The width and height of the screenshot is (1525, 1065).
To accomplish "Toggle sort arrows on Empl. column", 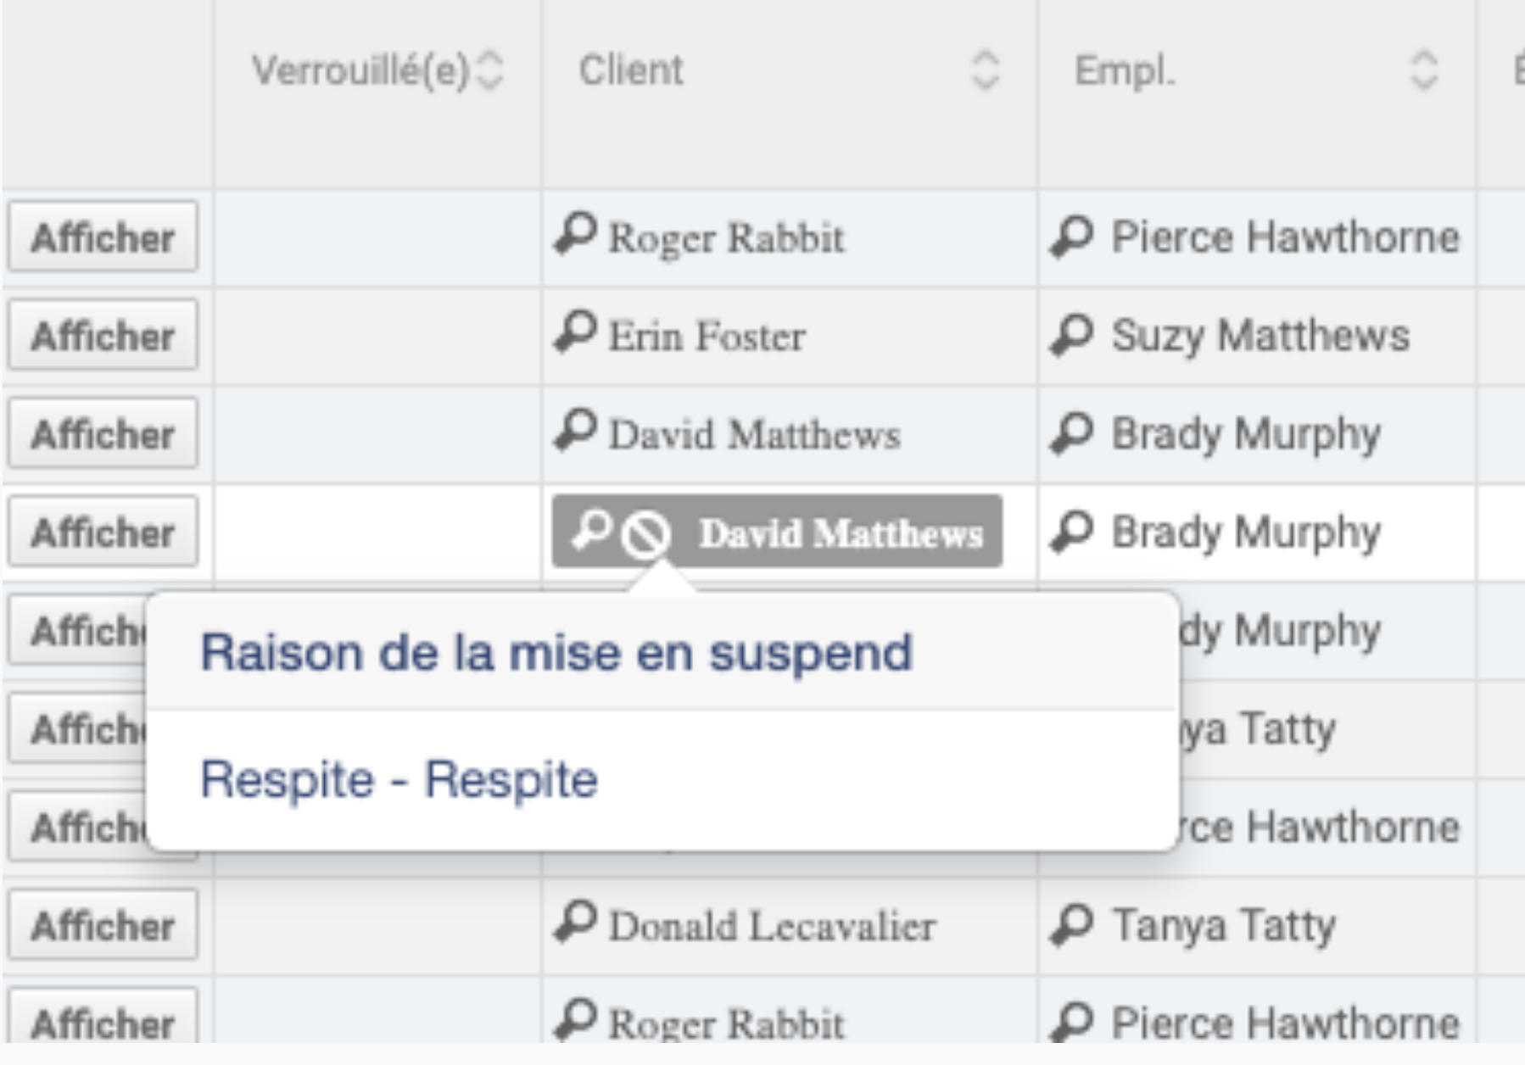I will (1424, 70).
